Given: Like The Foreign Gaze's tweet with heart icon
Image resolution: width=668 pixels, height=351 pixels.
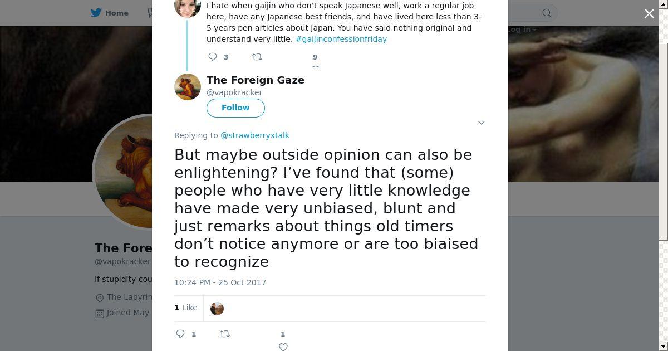Looking at the screenshot, I should tap(283, 347).
